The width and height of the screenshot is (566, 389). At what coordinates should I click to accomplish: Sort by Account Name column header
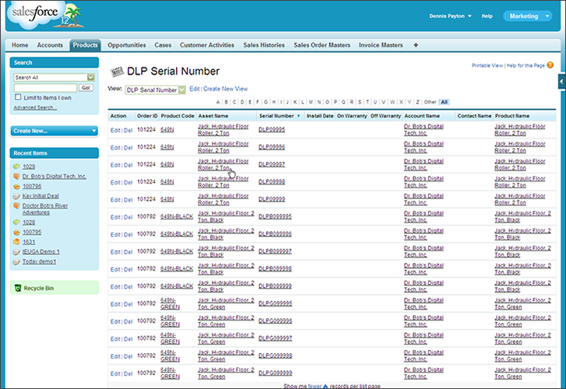point(422,116)
